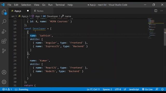Show warnings count in status bar
The image size is (166, 93).
(10, 89)
